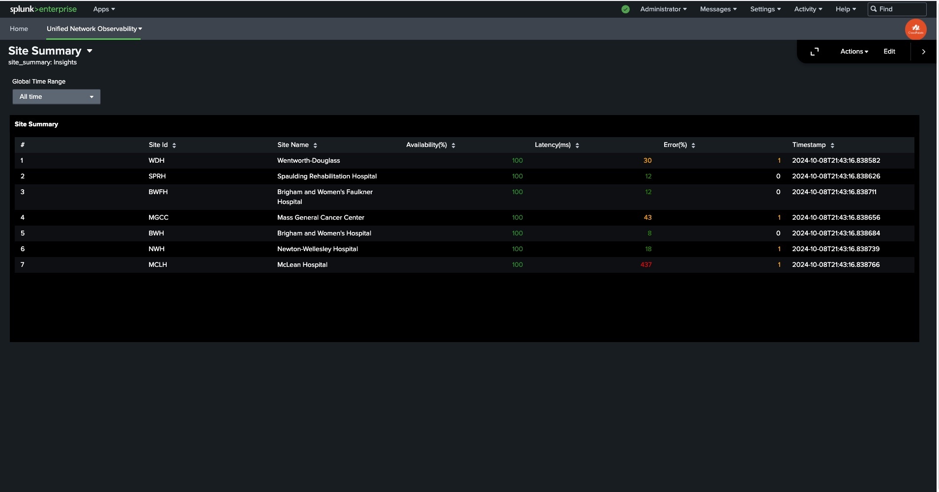Screen dimensions: 939x492
Task: Click the Find search magnifier icon
Action: (874, 9)
